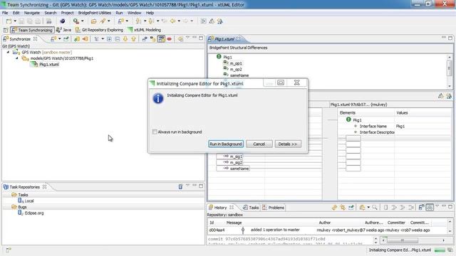The width and height of the screenshot is (456, 256).
Task: Click the Author column header
Action: click(325, 223)
